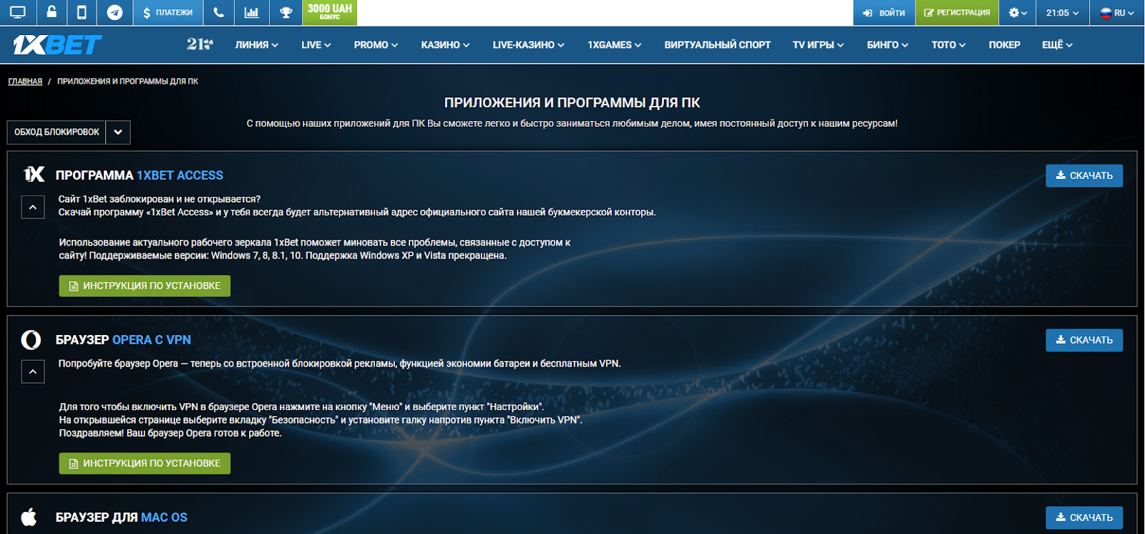Click the unlocked padlock icon
The height and width of the screenshot is (534, 1145).
pos(52,12)
